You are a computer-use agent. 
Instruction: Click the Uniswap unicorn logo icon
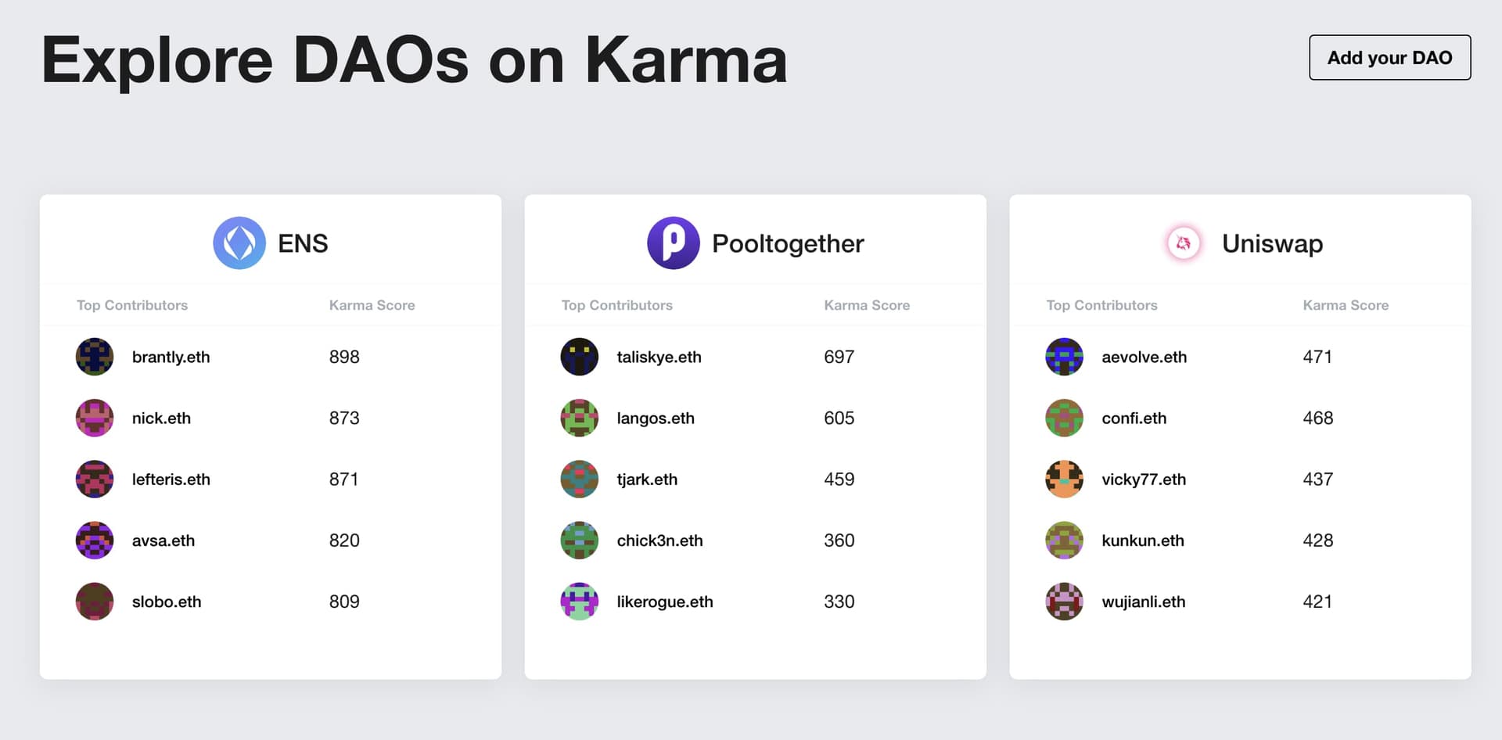1184,243
